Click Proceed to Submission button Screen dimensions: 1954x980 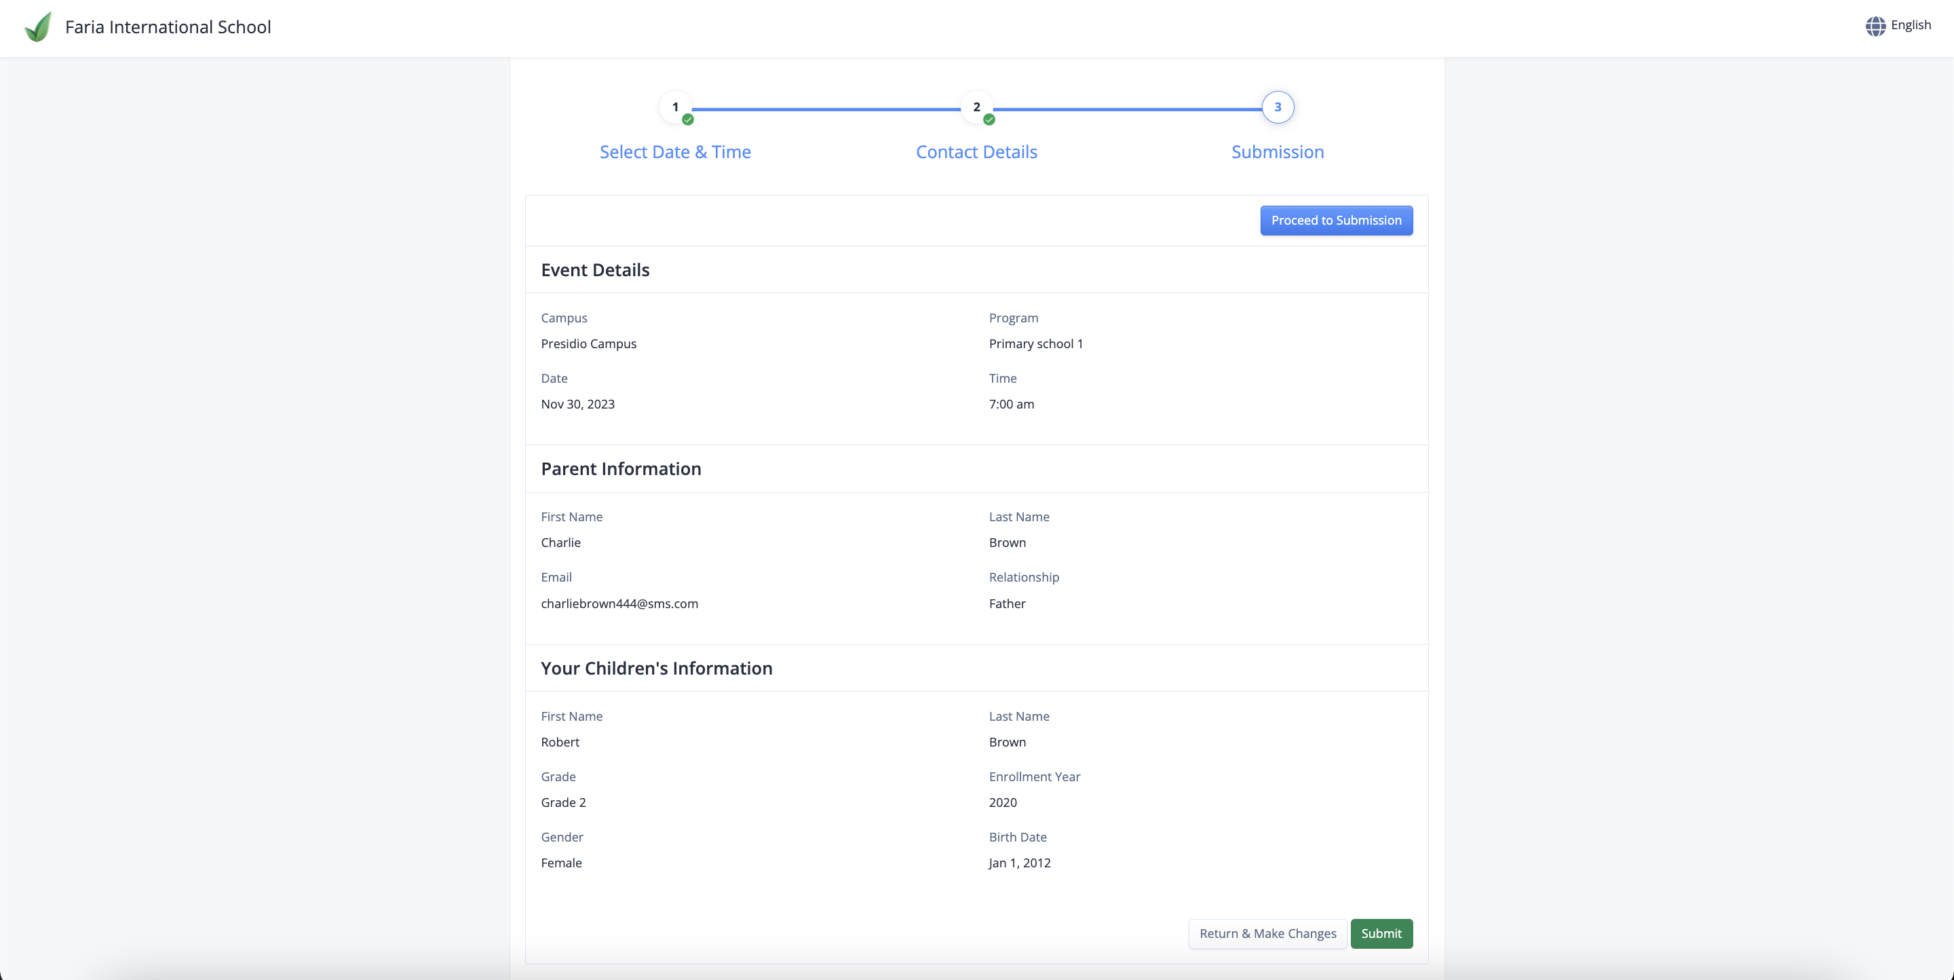coord(1336,220)
